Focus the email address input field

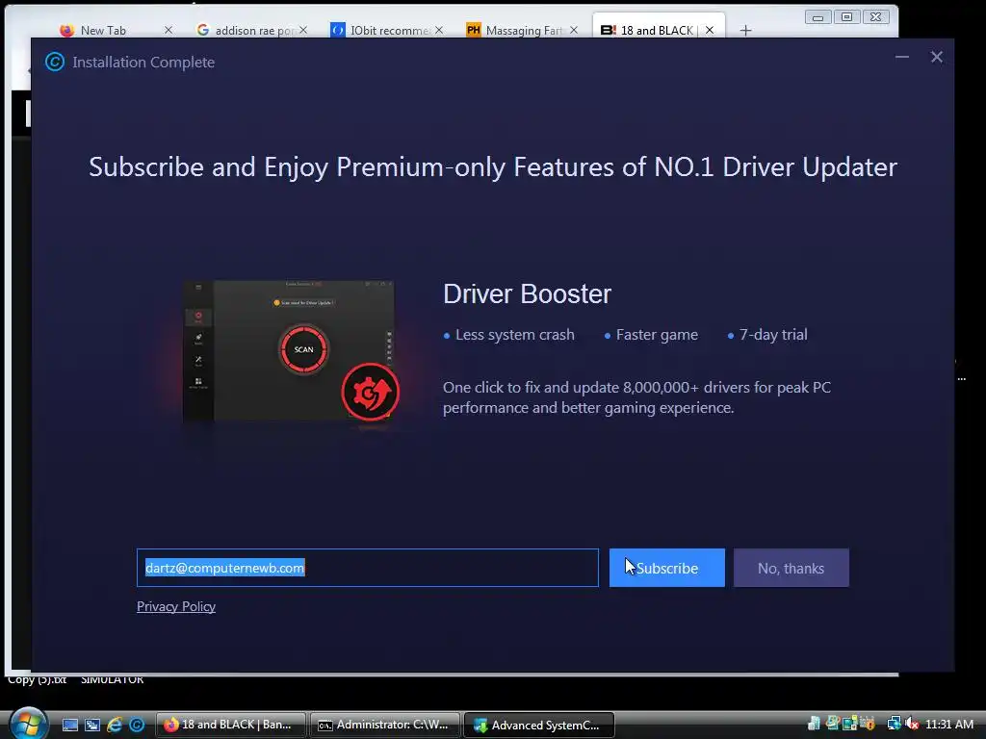click(x=368, y=568)
